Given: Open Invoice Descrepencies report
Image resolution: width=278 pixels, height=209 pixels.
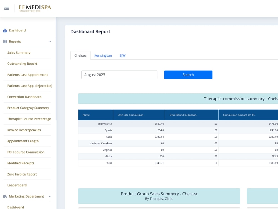Looking at the screenshot, I should (x=24, y=130).
